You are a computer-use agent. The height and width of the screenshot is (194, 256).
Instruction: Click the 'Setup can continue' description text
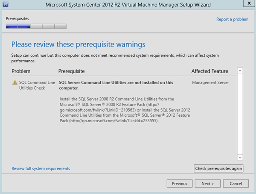pos(115,58)
